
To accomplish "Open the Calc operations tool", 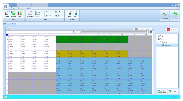I will click(19, 14).
